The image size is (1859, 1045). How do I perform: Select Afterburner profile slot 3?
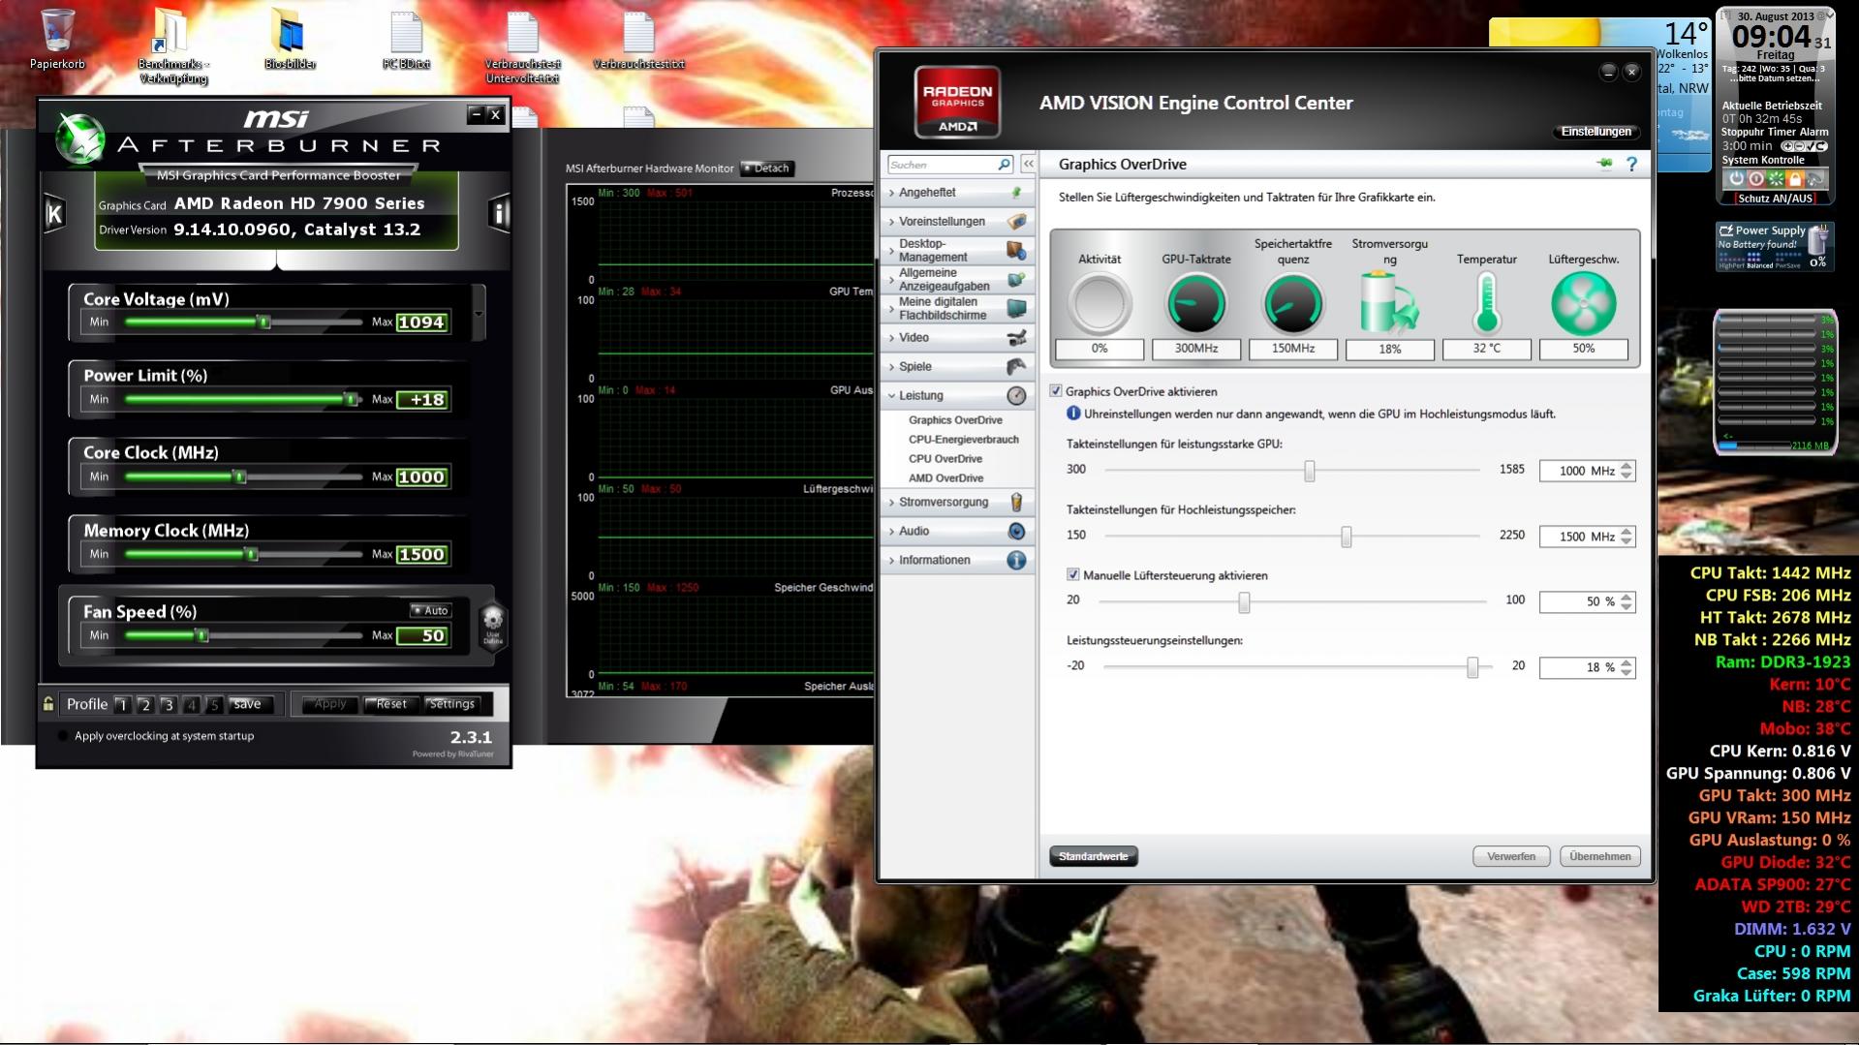click(x=168, y=704)
